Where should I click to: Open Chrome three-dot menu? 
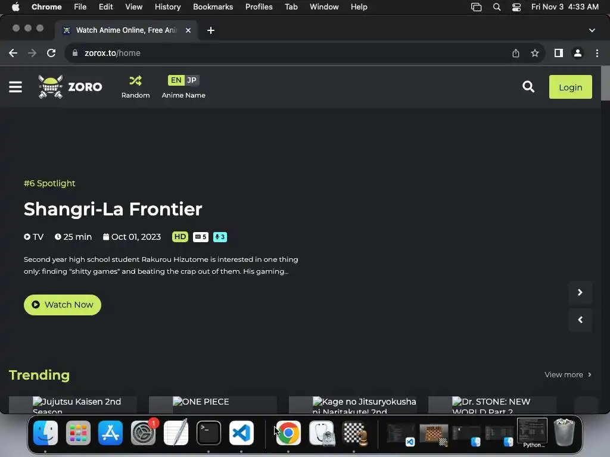[597, 53]
